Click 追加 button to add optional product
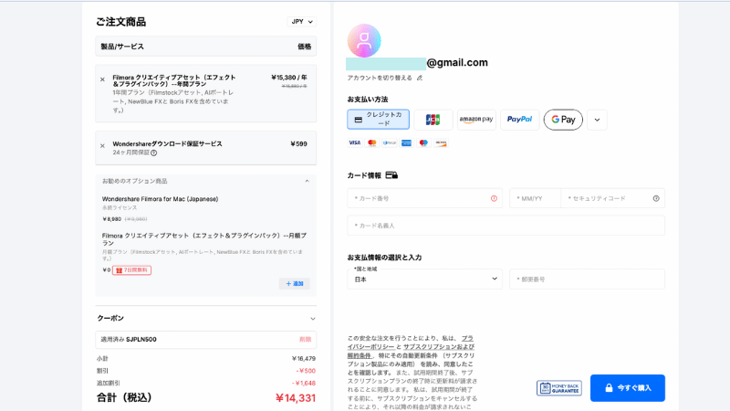This screenshot has height=411, width=730. [294, 284]
